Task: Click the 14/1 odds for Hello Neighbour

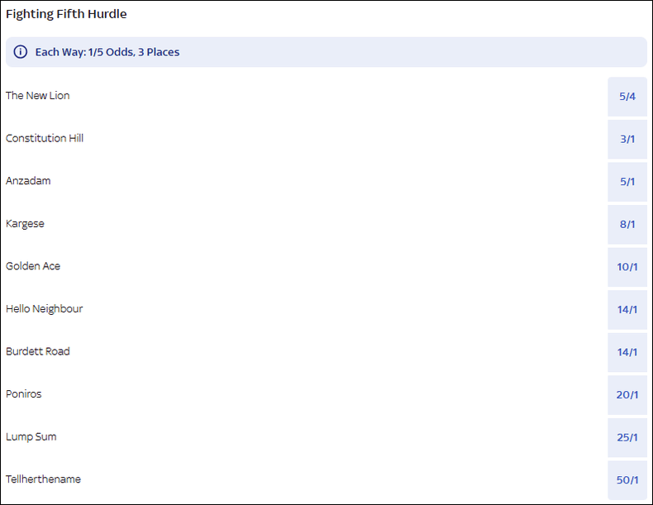Action: point(627,309)
